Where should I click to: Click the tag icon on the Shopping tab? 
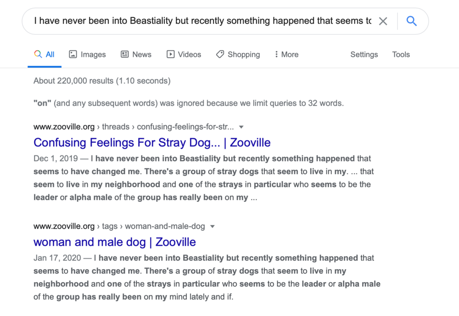click(220, 54)
